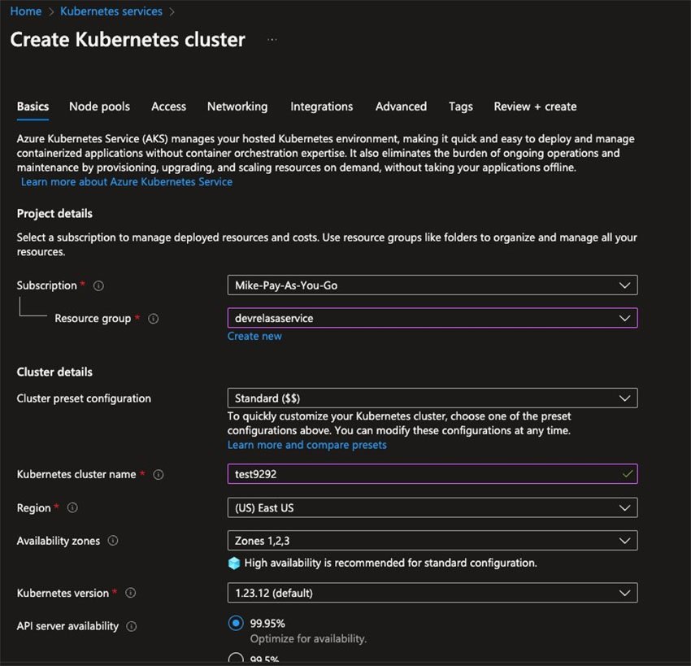Click info icon beside Kubernetes version
The image size is (691, 666).
click(131, 594)
